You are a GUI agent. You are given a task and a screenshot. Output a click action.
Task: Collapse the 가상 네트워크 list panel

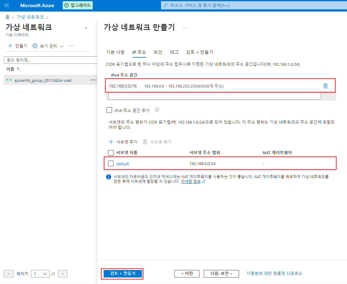coord(86,28)
